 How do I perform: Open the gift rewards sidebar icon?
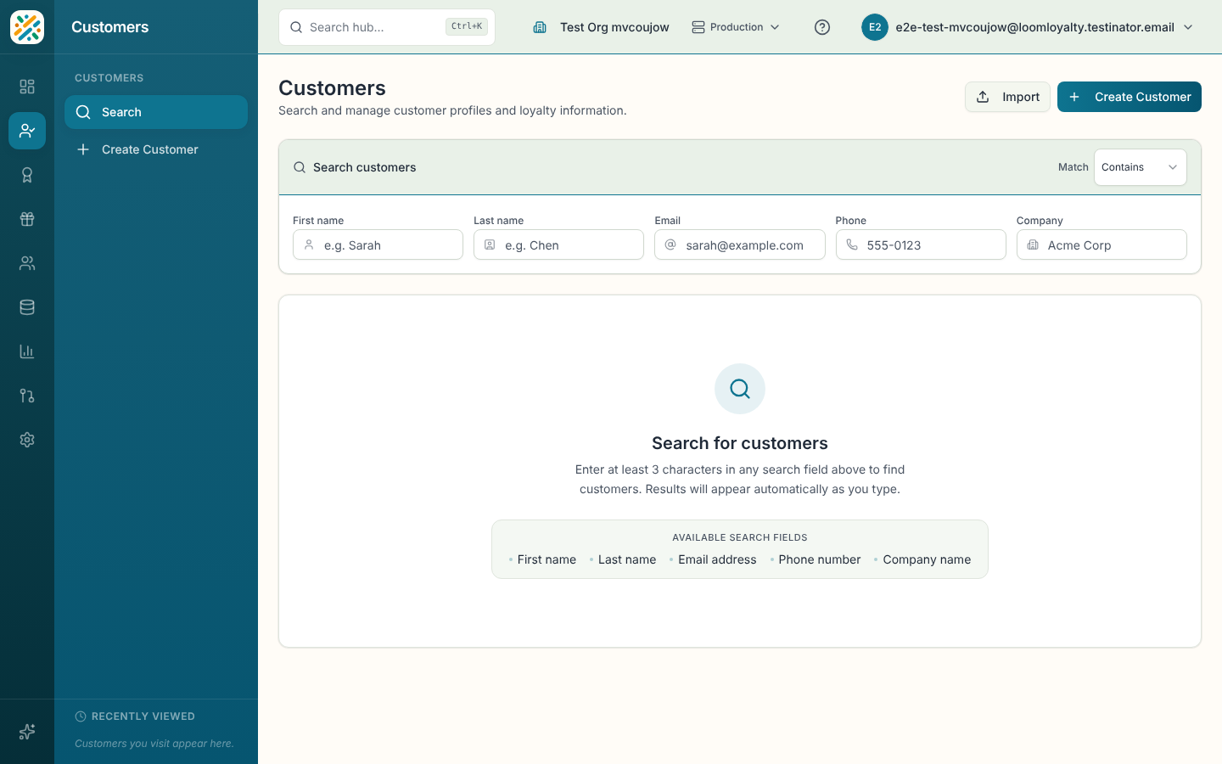(27, 219)
